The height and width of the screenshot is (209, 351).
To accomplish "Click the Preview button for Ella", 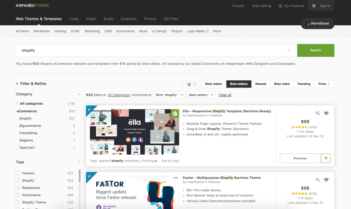I will (x=300, y=158).
